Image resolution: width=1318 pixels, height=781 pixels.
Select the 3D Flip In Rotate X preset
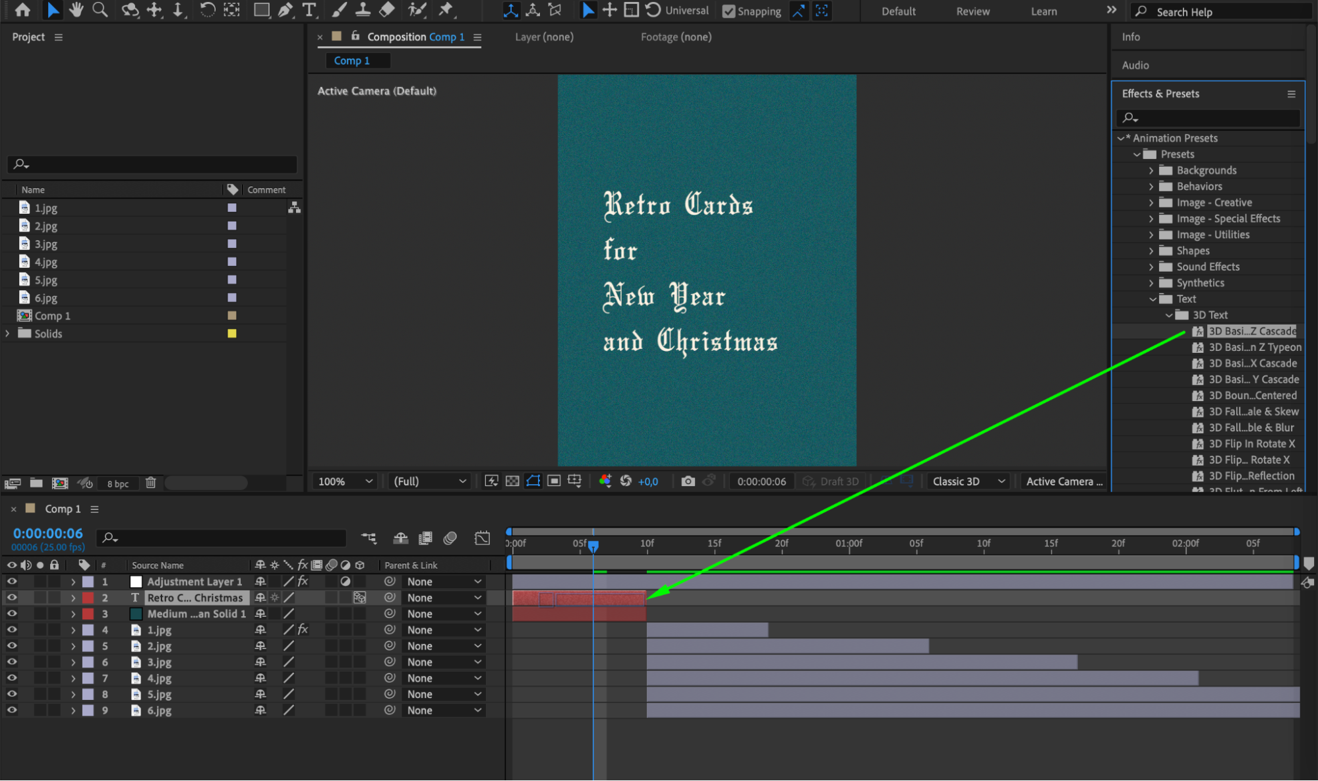click(1251, 443)
